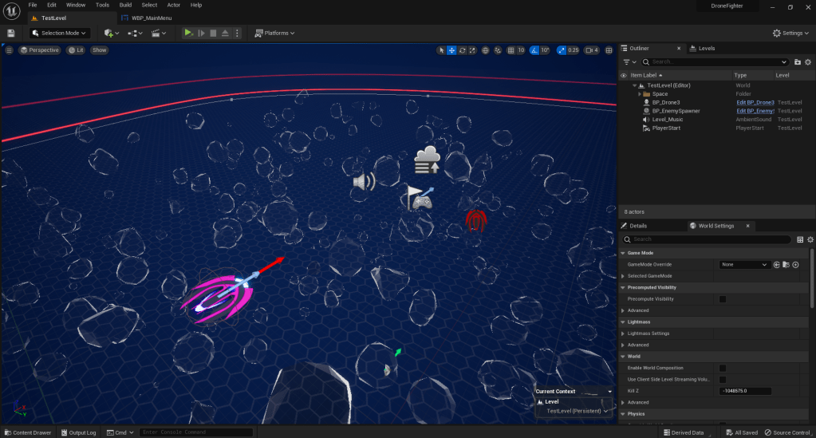Toggle rotation snapping angle icon
Image resolution: width=816 pixels, height=438 pixels.
pyautogui.click(x=534, y=50)
